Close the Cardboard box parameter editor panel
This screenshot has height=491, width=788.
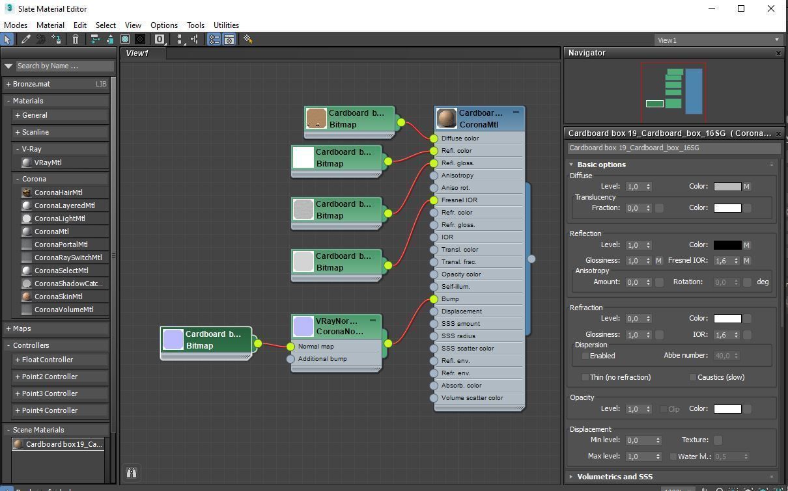click(x=778, y=133)
